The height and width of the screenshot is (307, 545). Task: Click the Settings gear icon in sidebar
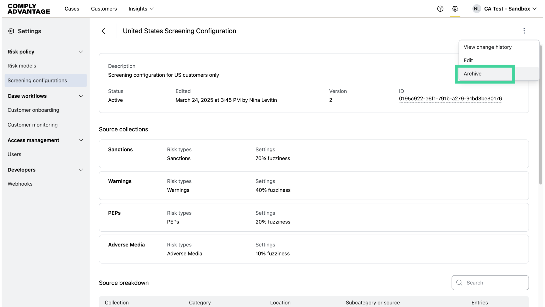click(11, 31)
